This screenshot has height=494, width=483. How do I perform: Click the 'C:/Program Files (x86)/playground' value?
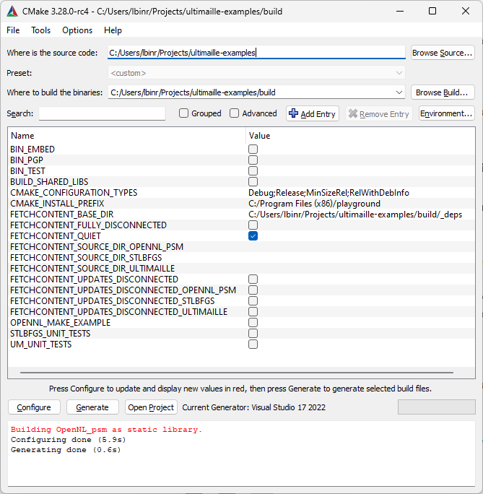pyautogui.click(x=314, y=204)
